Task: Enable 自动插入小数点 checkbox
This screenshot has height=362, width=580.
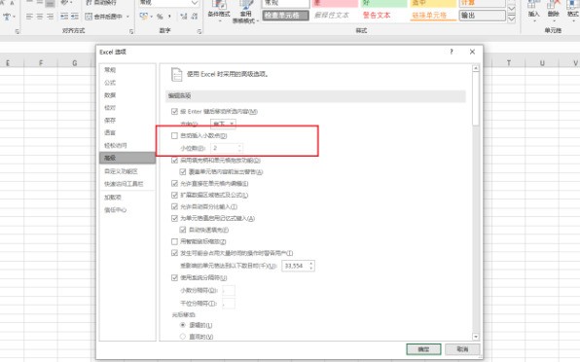Action: (x=174, y=135)
